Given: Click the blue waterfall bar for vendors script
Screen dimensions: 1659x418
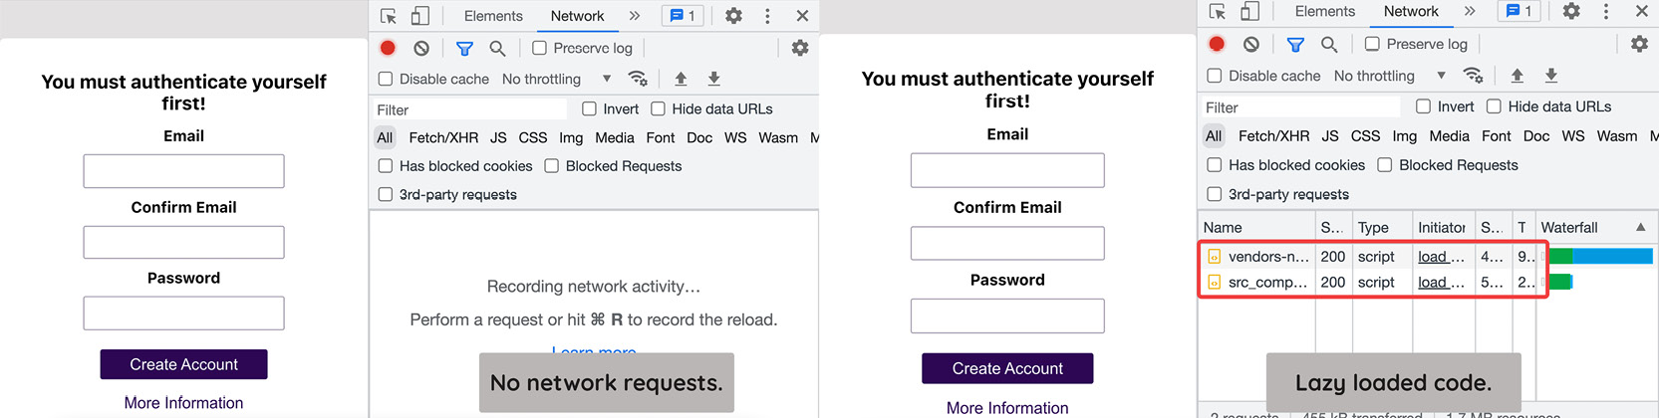Looking at the screenshot, I should point(1612,257).
